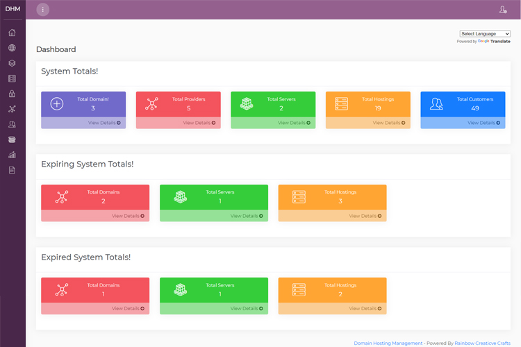Toggle the sidebar with the three-dot button

pos(43,10)
